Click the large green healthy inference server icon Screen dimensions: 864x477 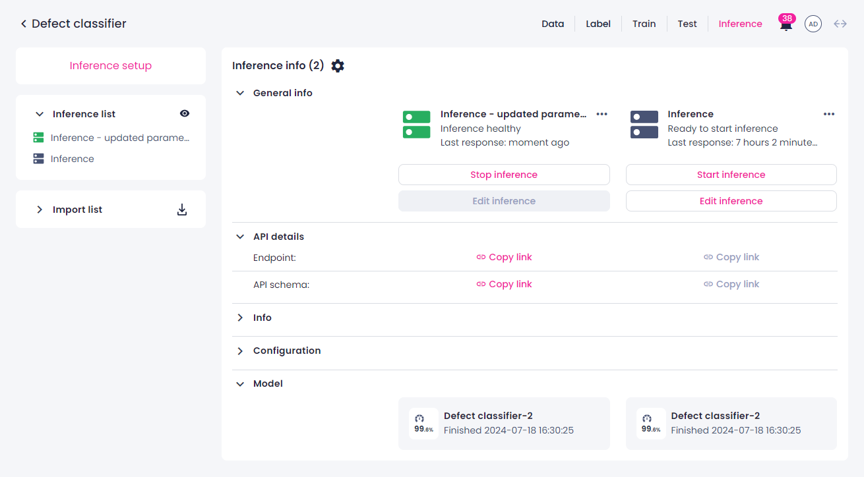click(416, 125)
